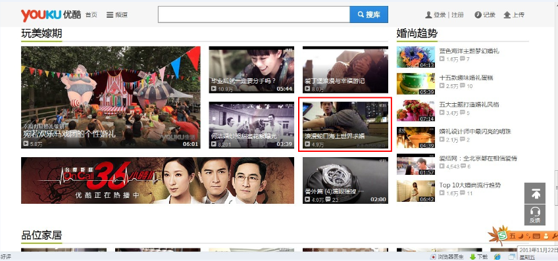558x261 pixels.
Task: Open the On Call 36小时 banner
Action: 158,181
